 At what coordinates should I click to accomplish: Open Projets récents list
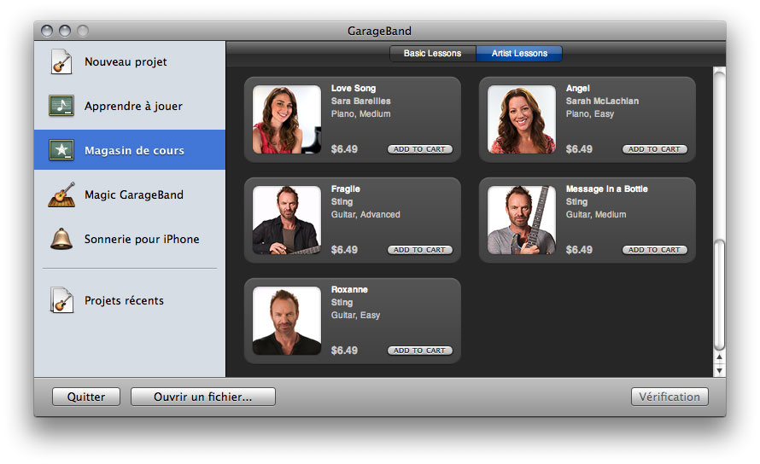pos(130,300)
